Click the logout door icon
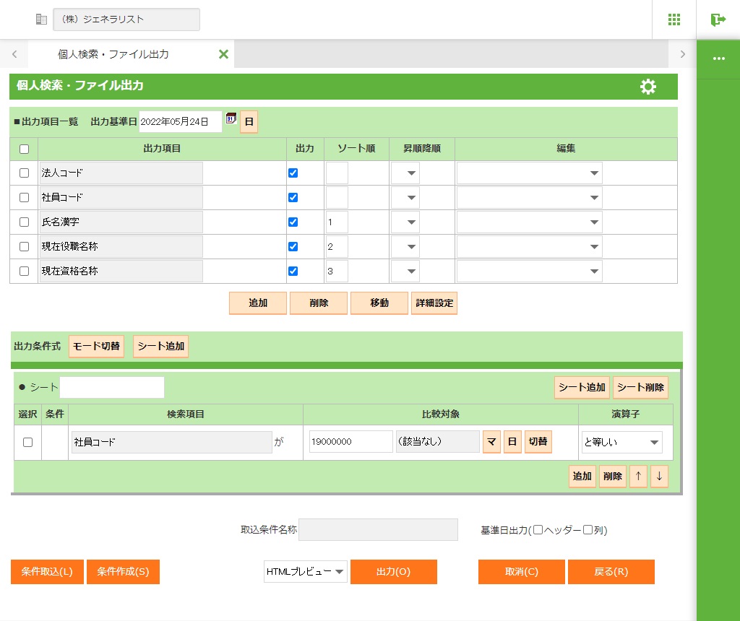 718,19
